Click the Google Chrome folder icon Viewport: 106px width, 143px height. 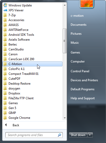[x=5, y=118]
